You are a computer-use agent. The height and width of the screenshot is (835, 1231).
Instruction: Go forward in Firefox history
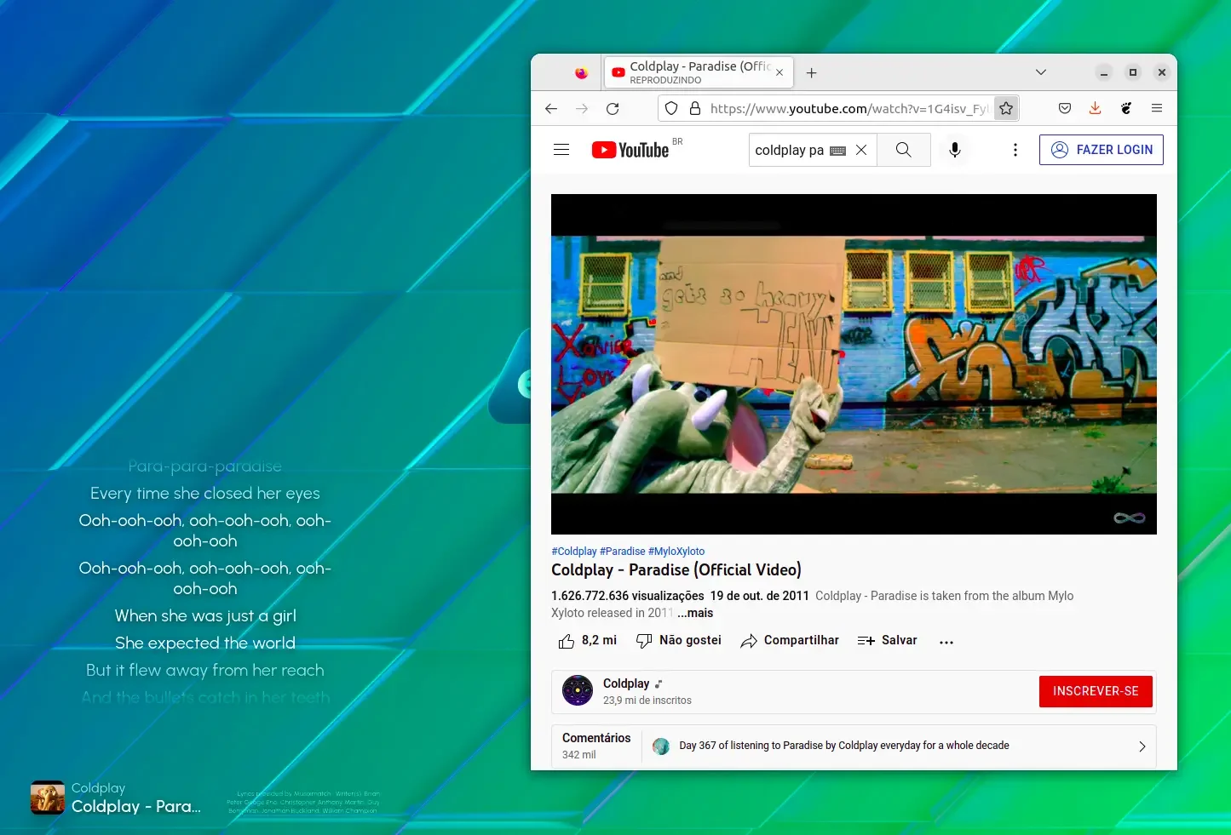coord(582,108)
